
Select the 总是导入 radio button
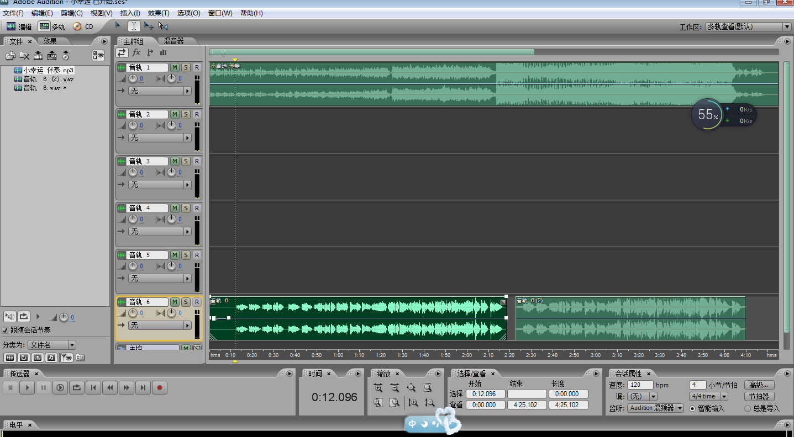(x=748, y=408)
